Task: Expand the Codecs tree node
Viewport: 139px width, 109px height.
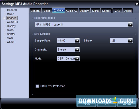Action: coord(4,18)
